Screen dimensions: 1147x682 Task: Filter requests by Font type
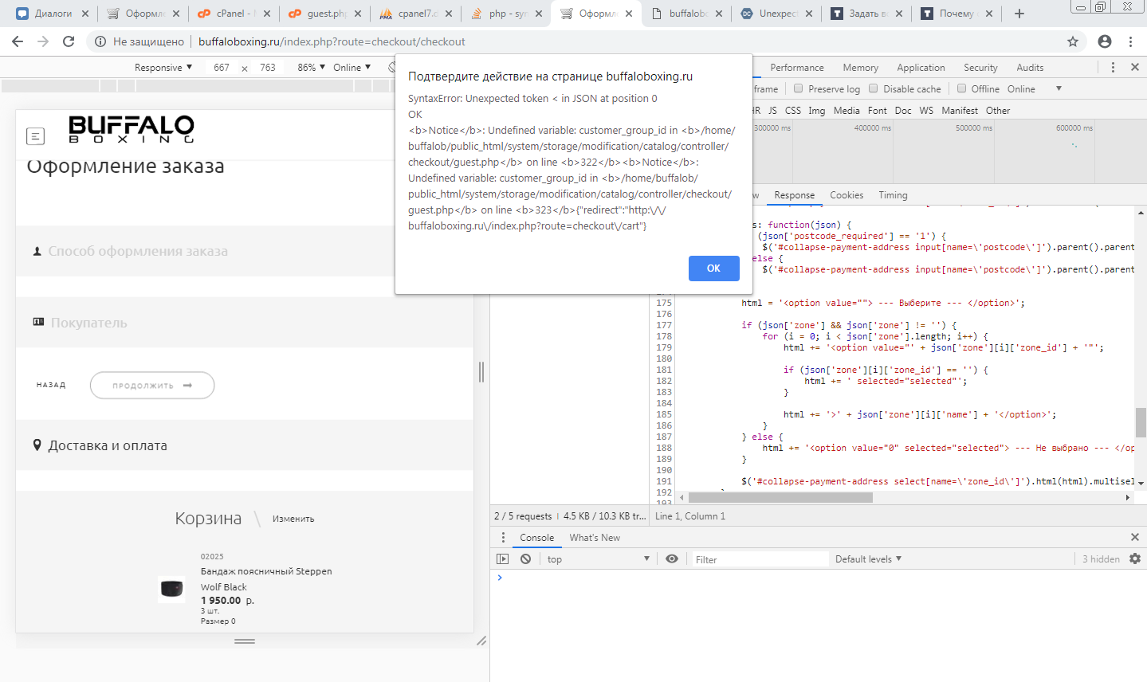tap(878, 111)
